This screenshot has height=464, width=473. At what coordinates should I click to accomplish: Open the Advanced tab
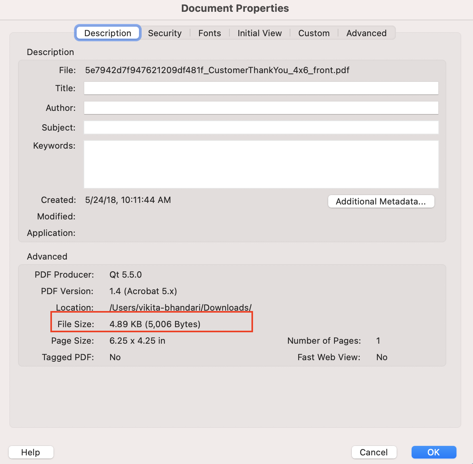tap(366, 33)
